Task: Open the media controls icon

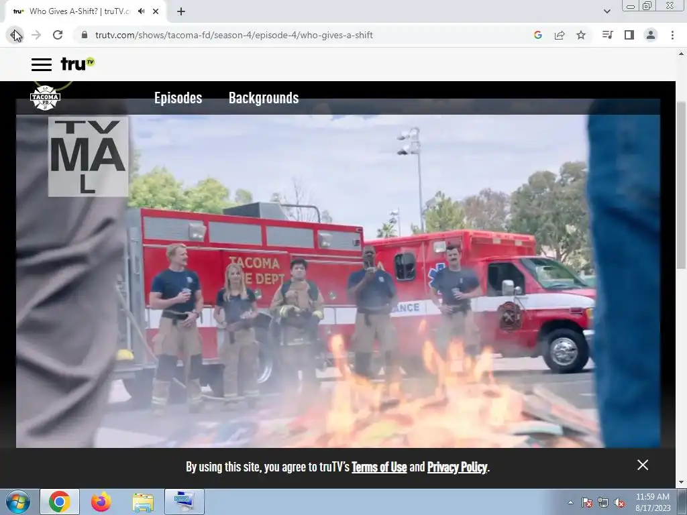Action: 607,35
